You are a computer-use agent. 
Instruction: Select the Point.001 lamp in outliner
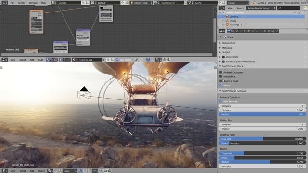click(x=234, y=25)
